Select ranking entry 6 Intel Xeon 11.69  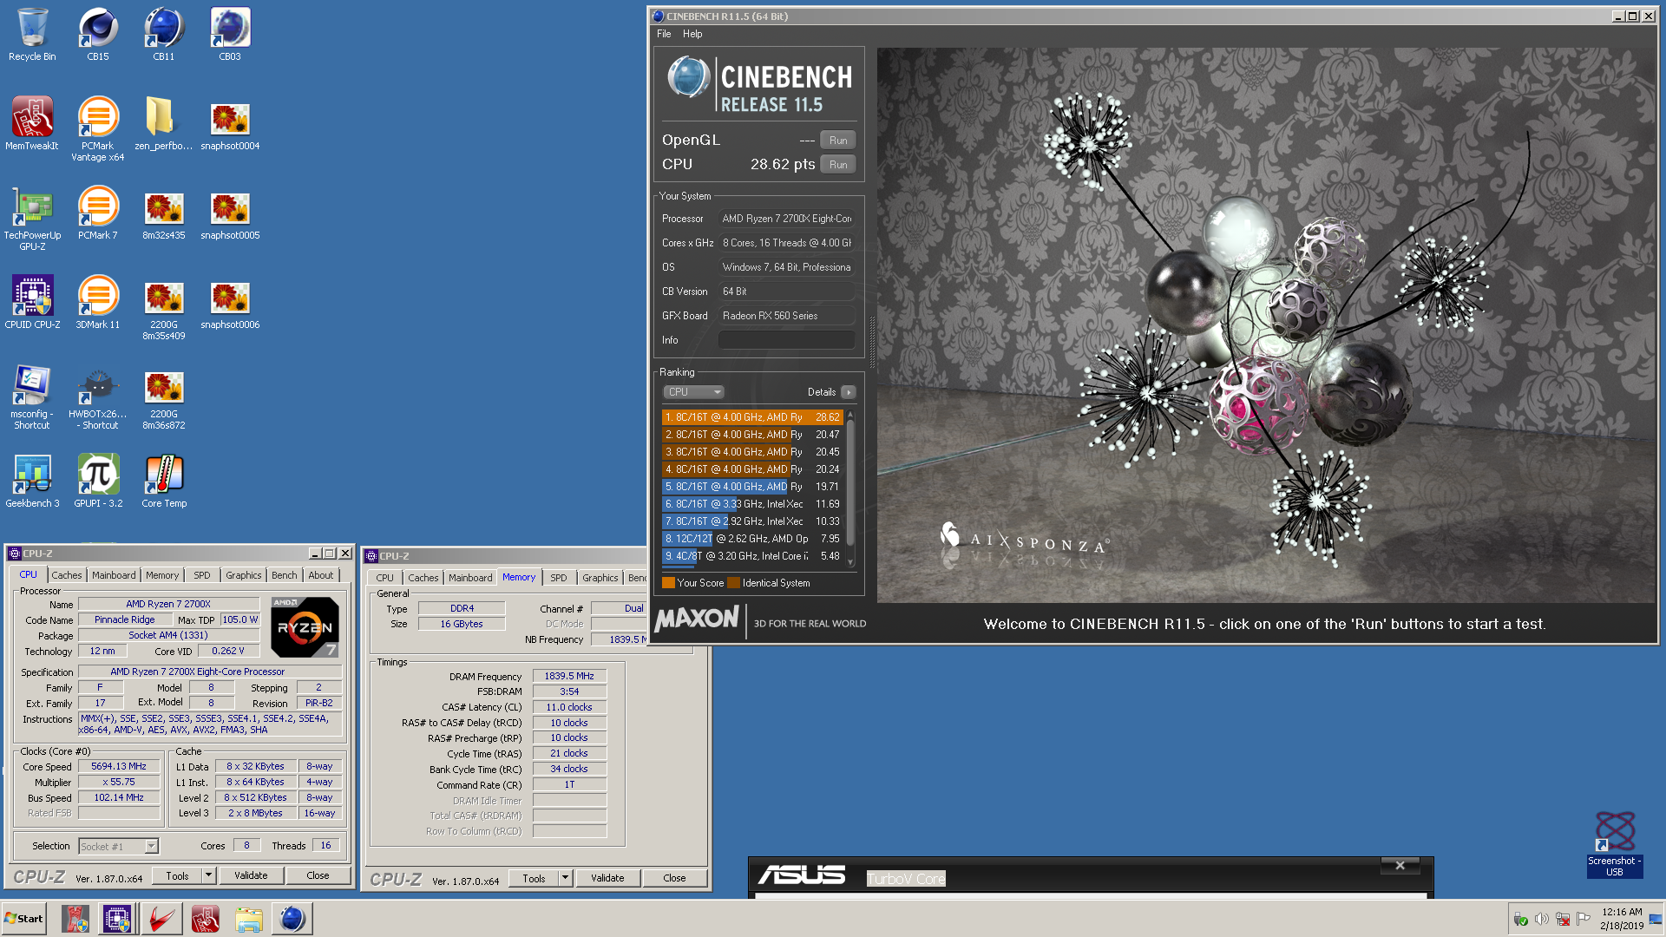coord(752,504)
